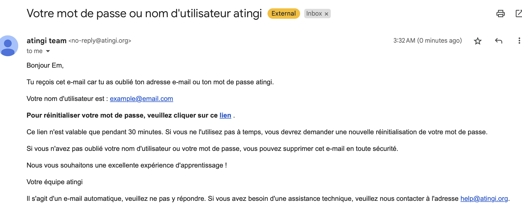The image size is (522, 218).
Task: Reply to the message with arrow icon
Action: pyautogui.click(x=498, y=41)
